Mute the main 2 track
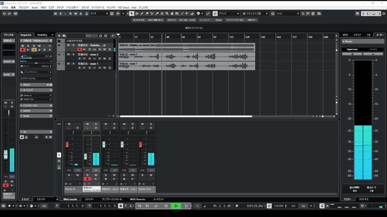 point(68,55)
